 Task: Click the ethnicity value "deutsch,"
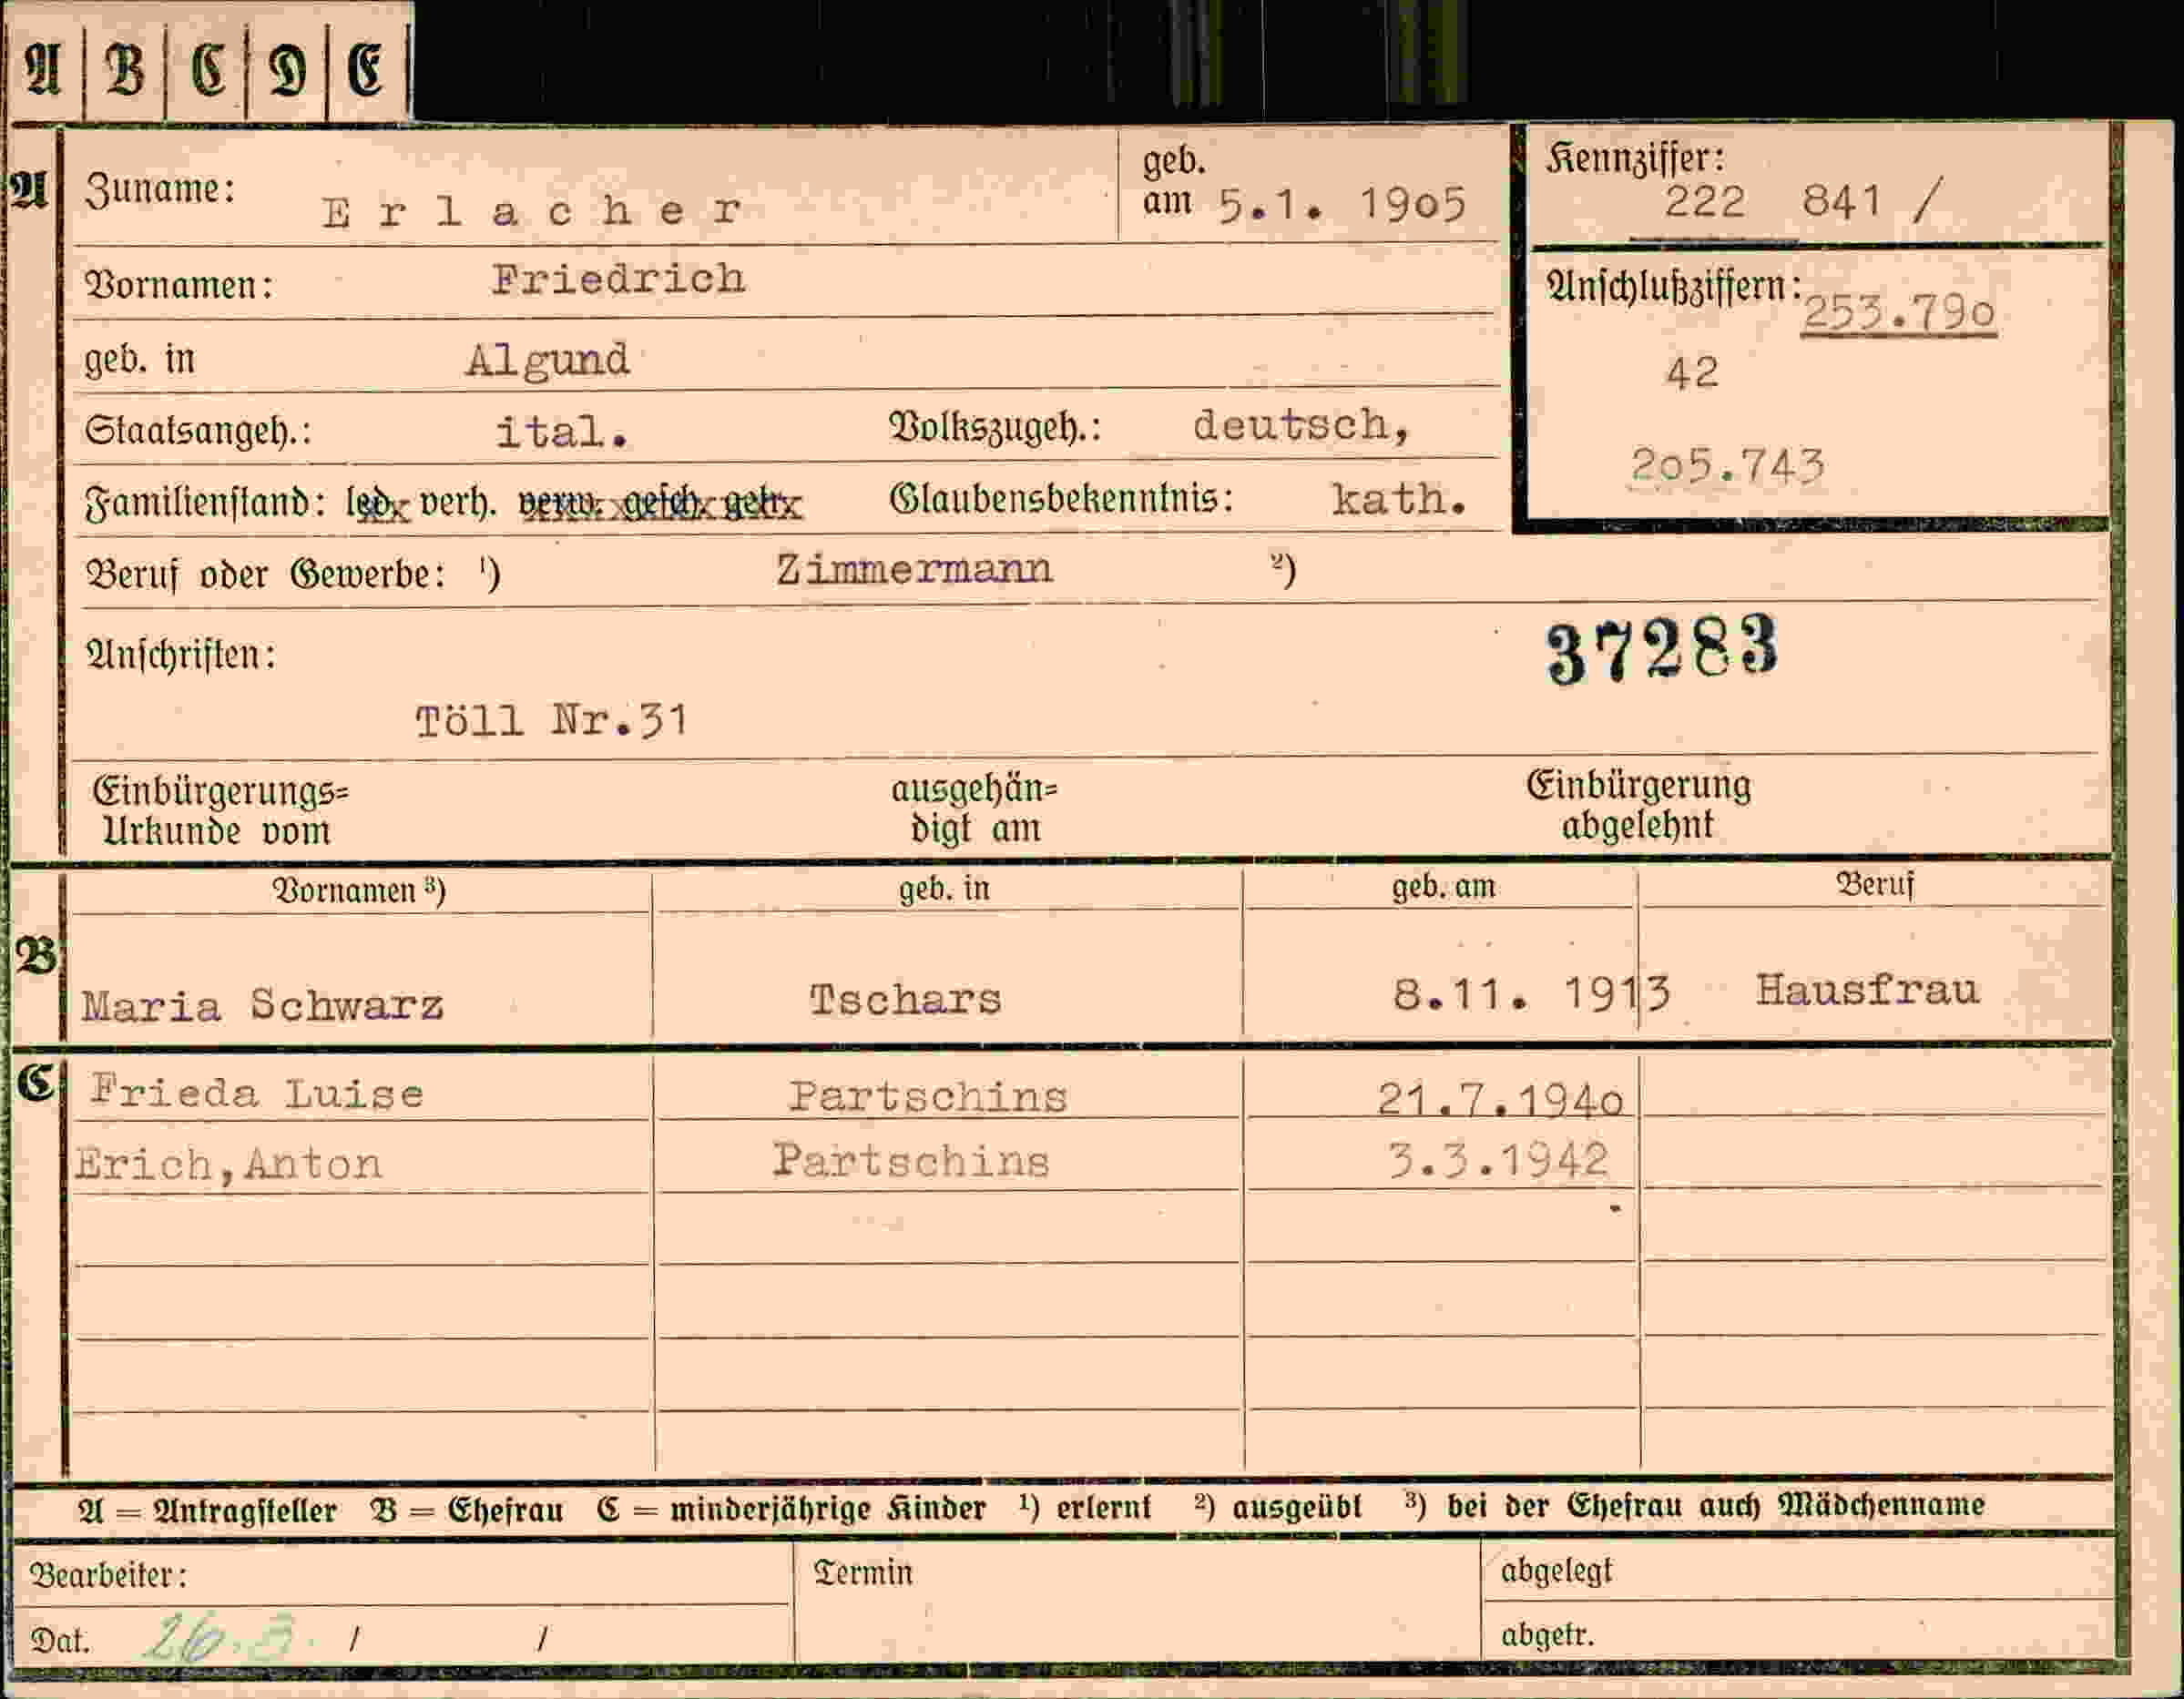pyautogui.click(x=1301, y=426)
